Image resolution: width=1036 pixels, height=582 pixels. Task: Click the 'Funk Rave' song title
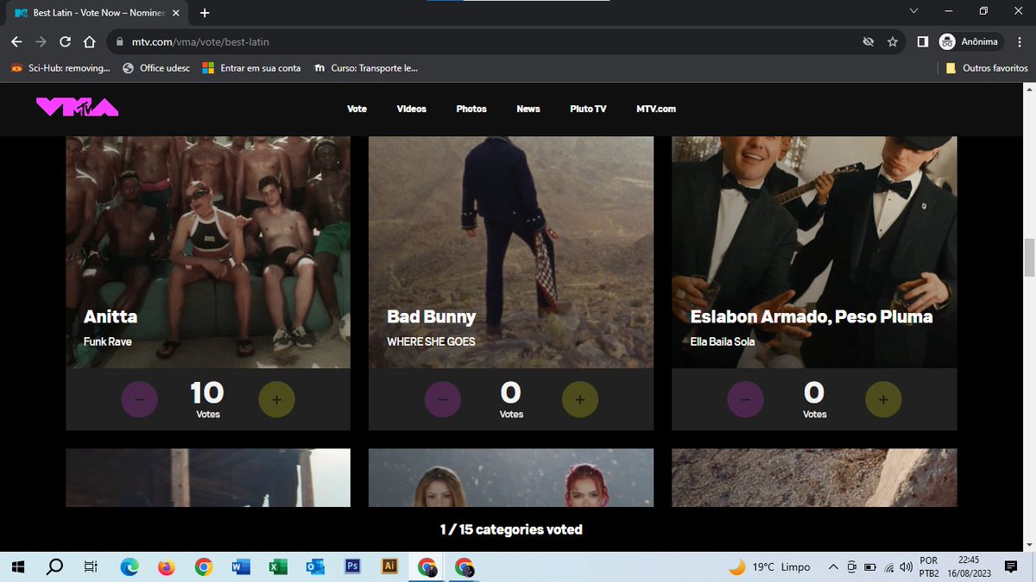pyautogui.click(x=108, y=341)
